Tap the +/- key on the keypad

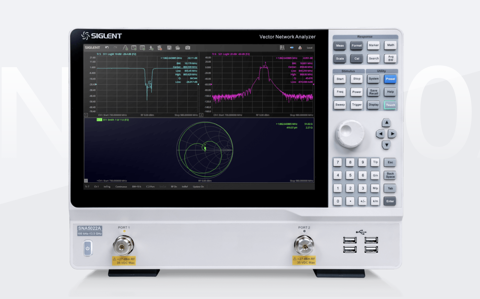[363, 201]
